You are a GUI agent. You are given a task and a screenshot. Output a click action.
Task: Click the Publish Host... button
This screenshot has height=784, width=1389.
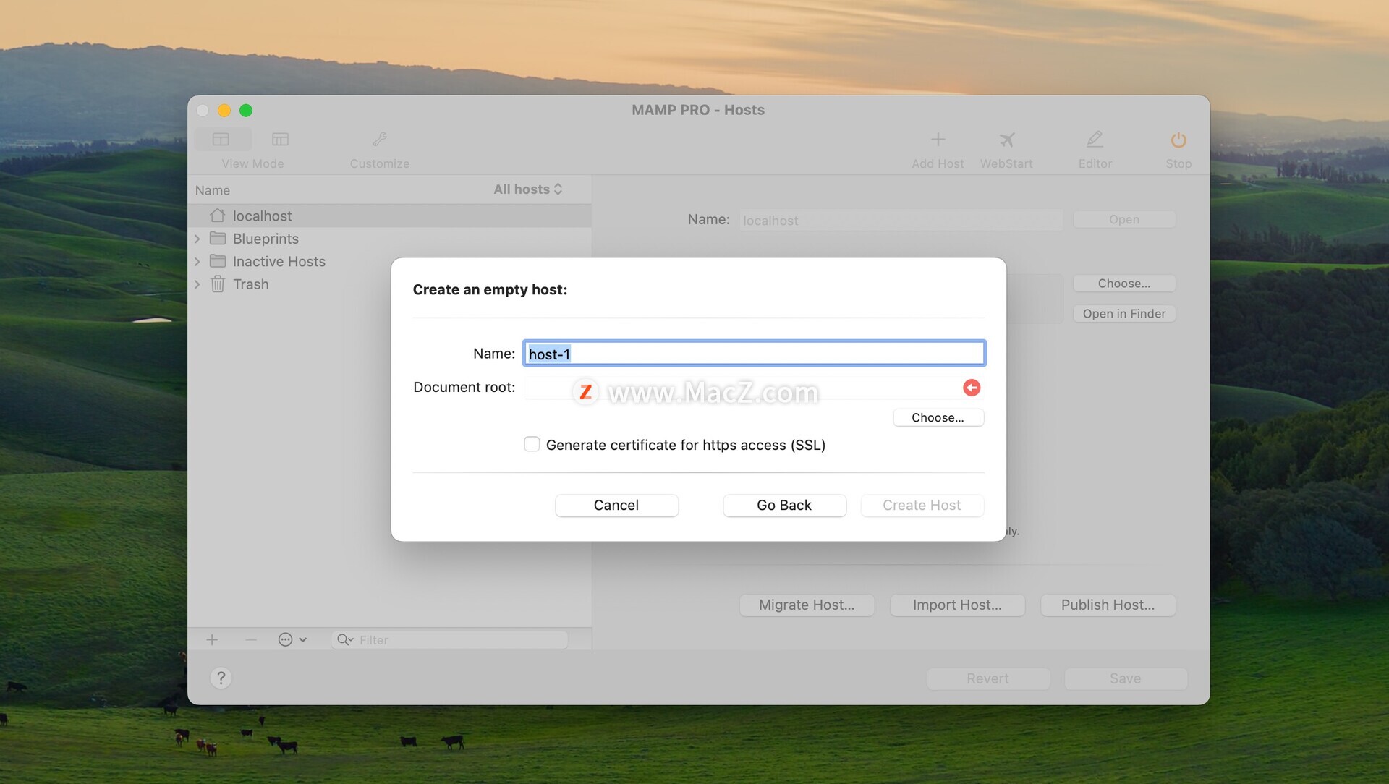pyautogui.click(x=1108, y=605)
